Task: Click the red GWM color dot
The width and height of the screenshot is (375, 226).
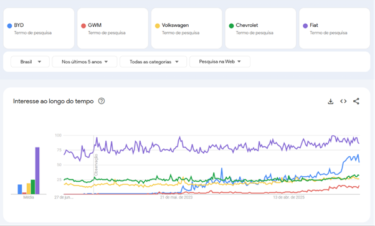Action: tap(83, 26)
